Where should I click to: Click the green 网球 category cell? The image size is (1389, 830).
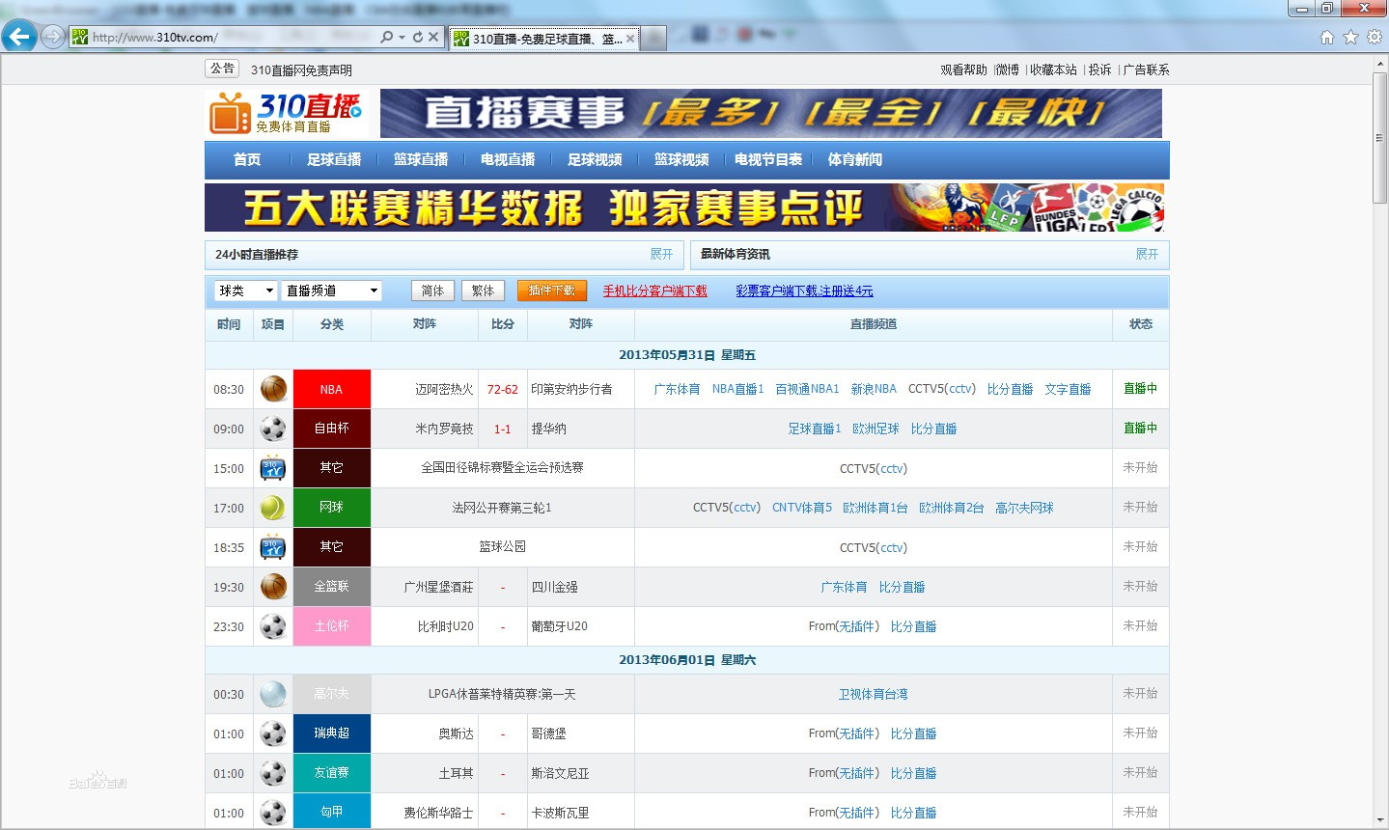click(x=331, y=508)
